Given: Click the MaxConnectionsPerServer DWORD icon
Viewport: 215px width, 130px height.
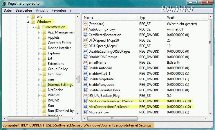Looking at the screenshot, I should [86, 107].
